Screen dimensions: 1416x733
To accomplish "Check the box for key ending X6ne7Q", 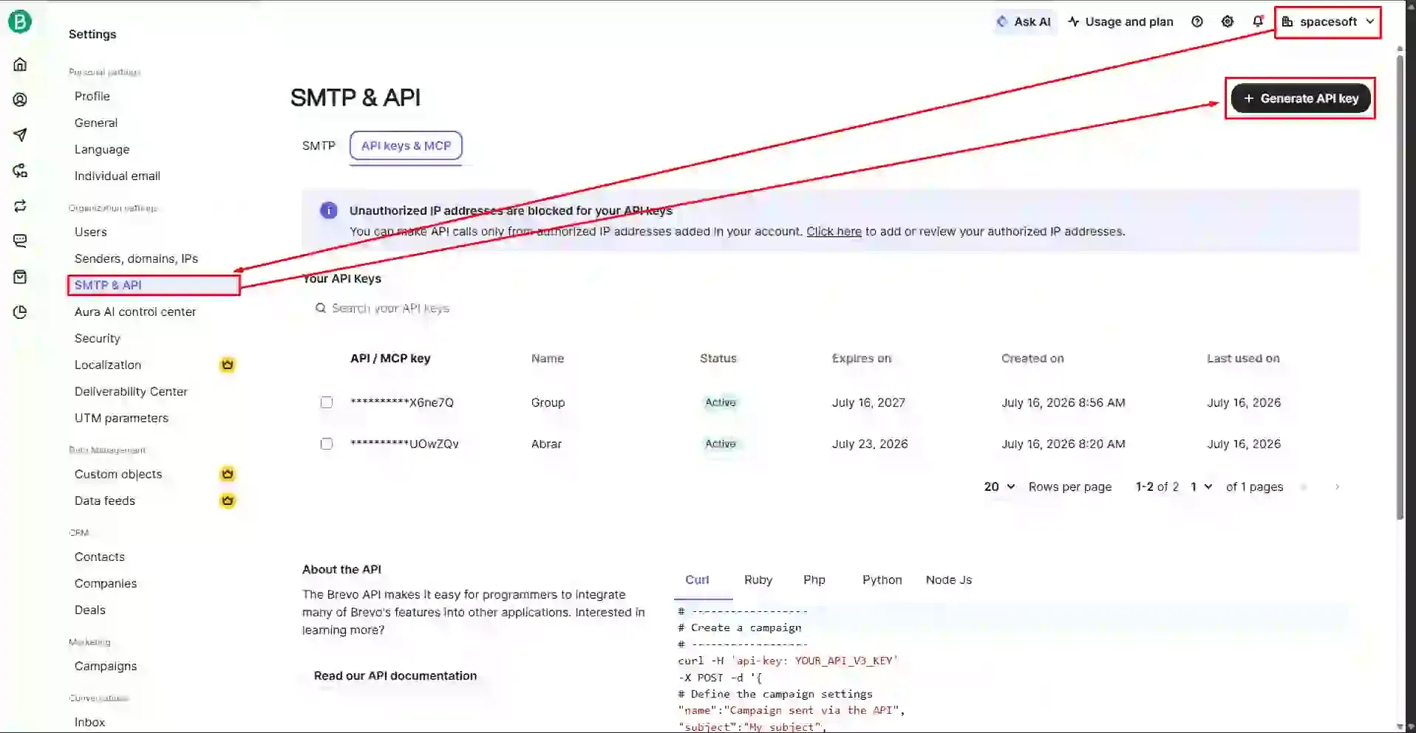I will 327,402.
